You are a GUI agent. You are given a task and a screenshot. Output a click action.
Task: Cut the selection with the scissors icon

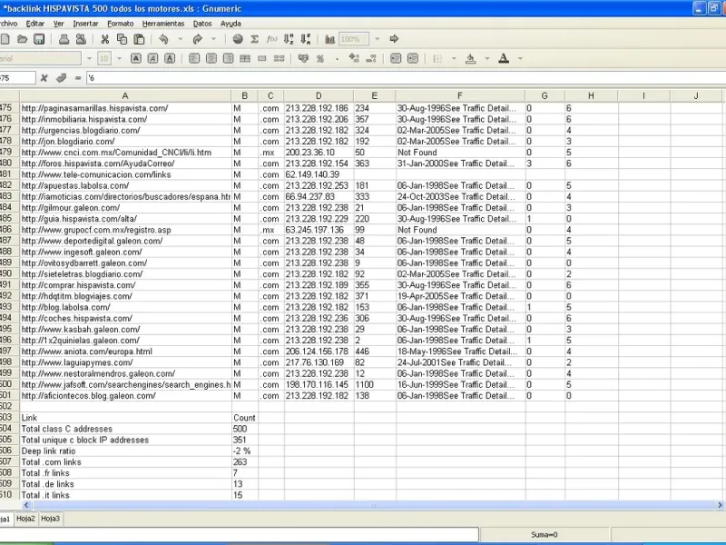click(105, 39)
